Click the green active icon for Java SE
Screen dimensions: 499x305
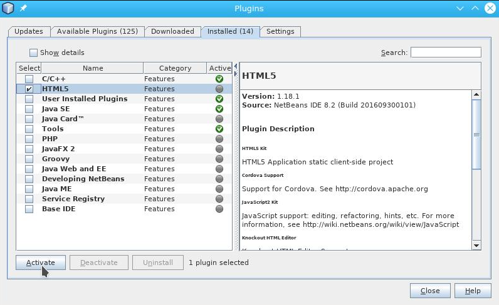point(219,109)
